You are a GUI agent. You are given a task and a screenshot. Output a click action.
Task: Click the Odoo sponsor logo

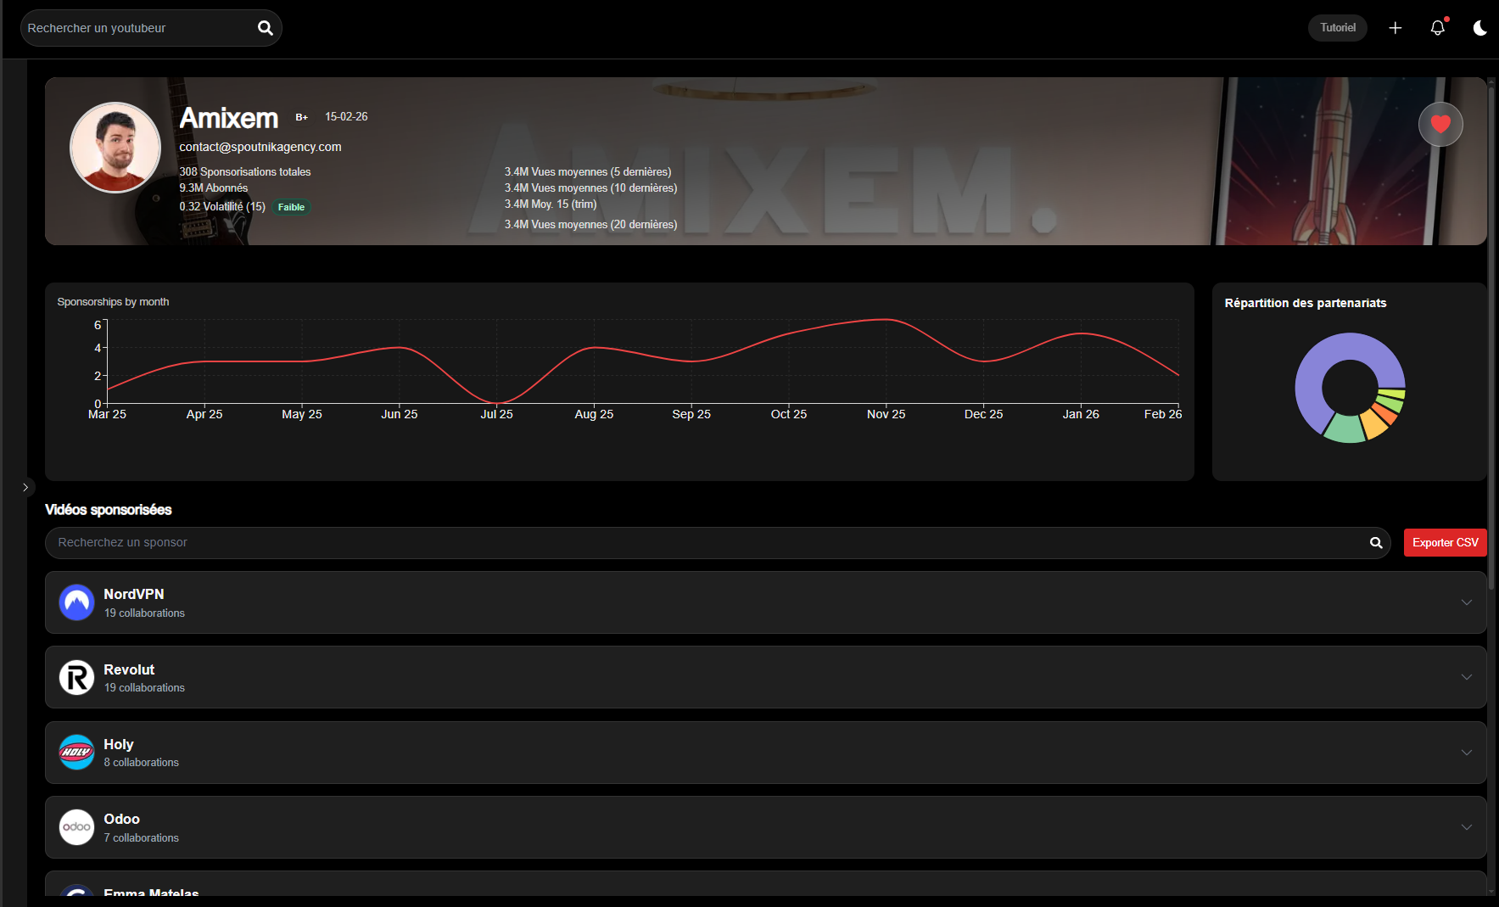[x=76, y=826]
